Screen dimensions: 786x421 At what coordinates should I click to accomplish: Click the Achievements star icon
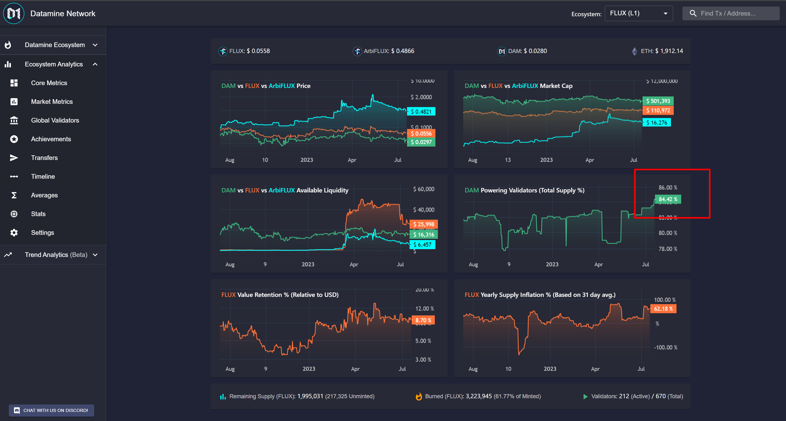(14, 139)
